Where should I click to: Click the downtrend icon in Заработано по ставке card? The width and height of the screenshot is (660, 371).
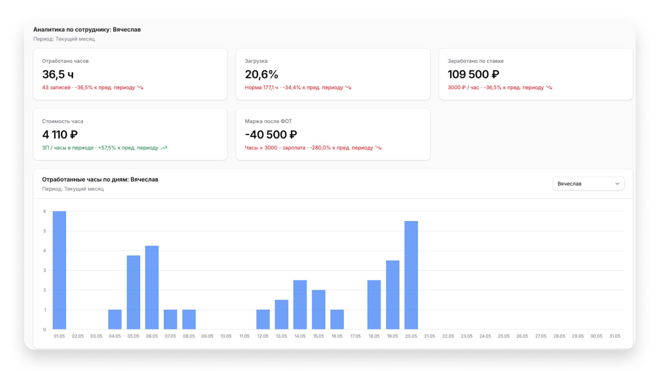549,88
